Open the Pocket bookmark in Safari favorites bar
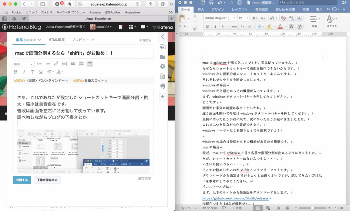This screenshot has width=350, height=211. tap(16, 12)
